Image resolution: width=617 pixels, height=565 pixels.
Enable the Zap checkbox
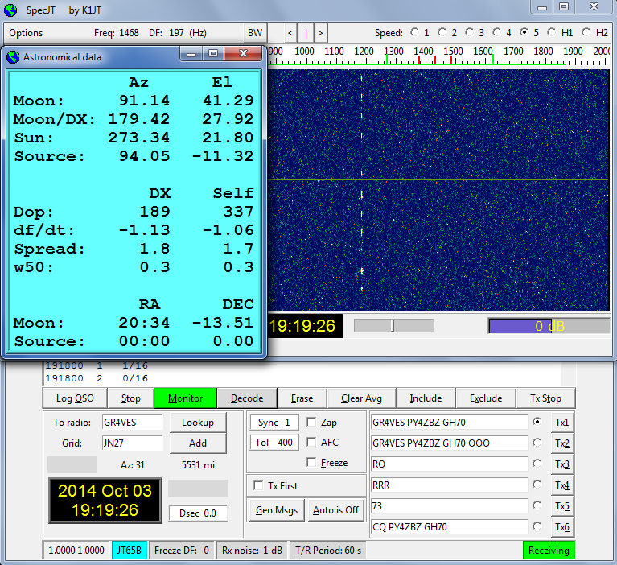tap(311, 423)
